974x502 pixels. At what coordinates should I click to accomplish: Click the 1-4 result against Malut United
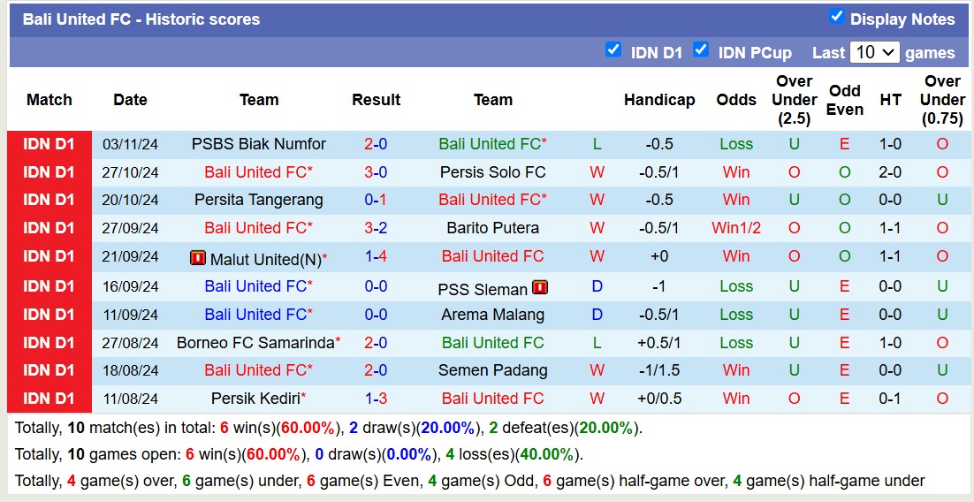[376, 256]
